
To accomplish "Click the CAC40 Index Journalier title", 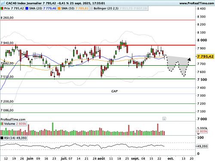I will (24, 3).
